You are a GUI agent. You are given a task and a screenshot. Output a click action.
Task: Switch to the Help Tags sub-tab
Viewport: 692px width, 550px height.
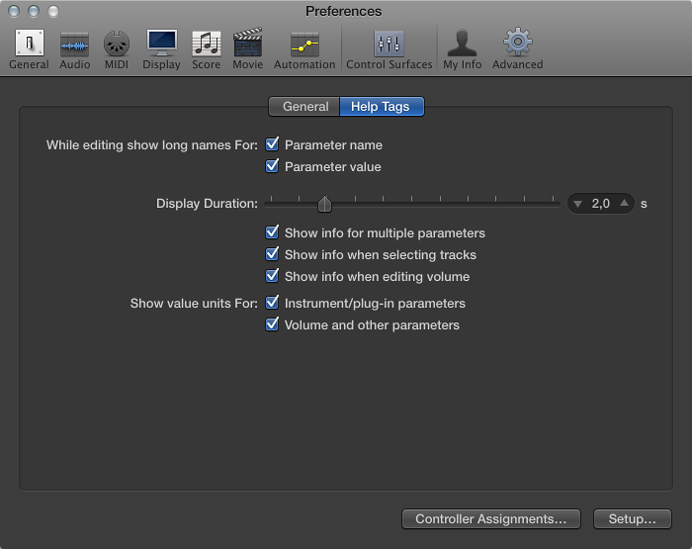[x=382, y=107]
